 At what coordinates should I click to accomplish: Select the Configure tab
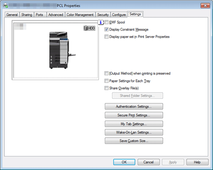click(x=119, y=15)
